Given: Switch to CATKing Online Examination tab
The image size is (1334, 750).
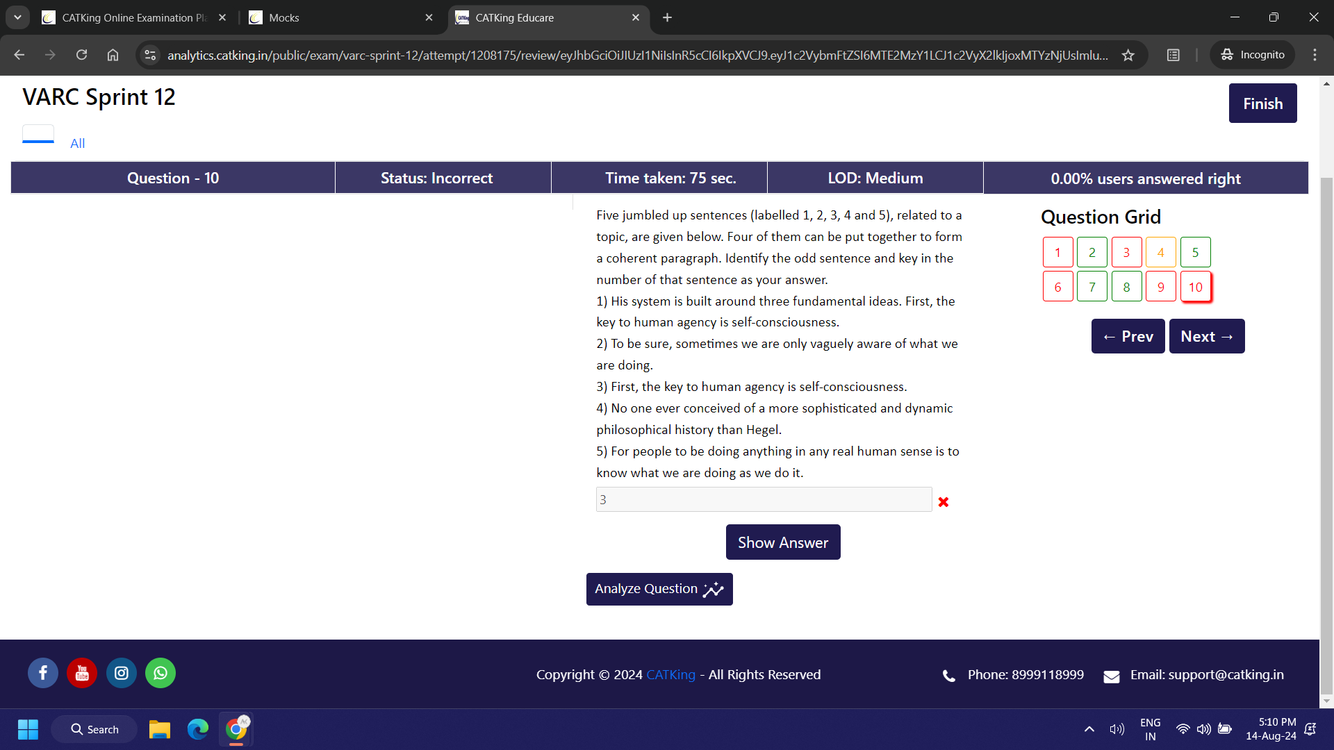Looking at the screenshot, I should (134, 17).
